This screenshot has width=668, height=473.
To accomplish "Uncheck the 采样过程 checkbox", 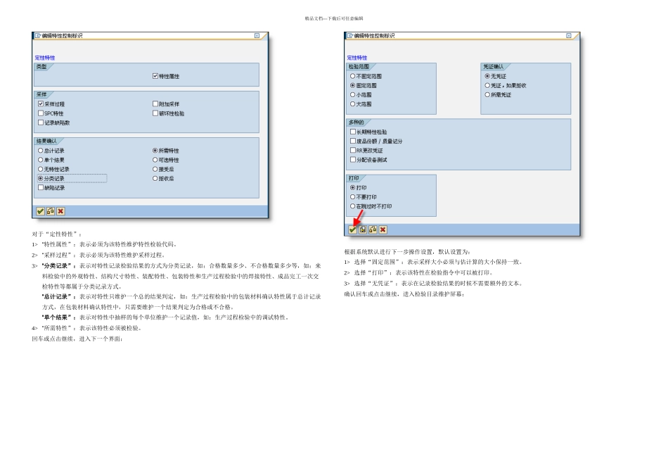I will [41, 103].
